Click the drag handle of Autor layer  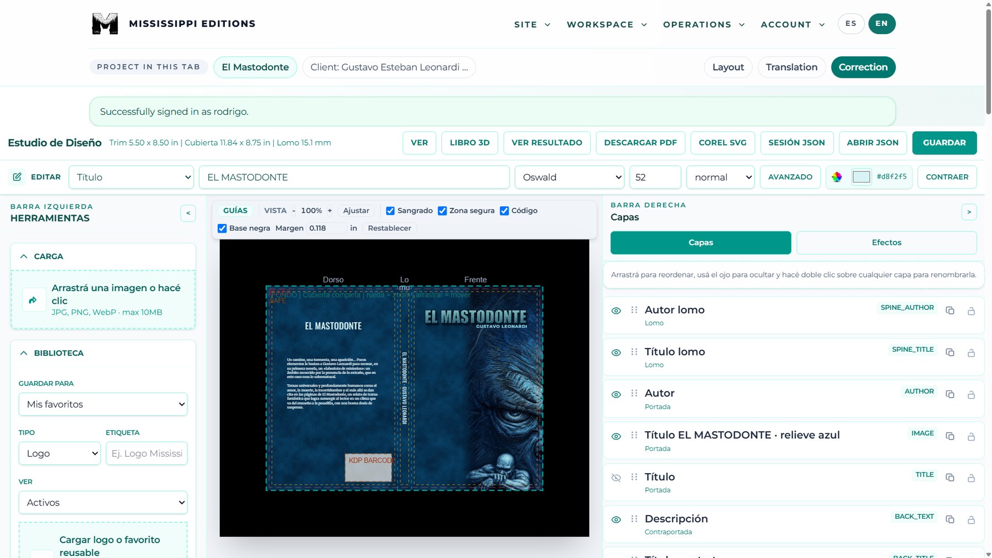[x=634, y=393]
